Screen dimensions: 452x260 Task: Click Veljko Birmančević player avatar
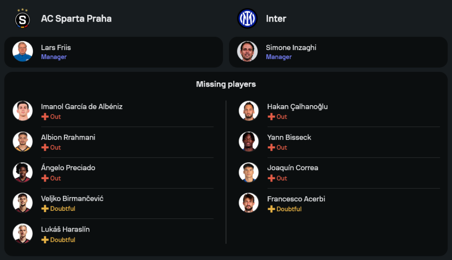tap(23, 203)
